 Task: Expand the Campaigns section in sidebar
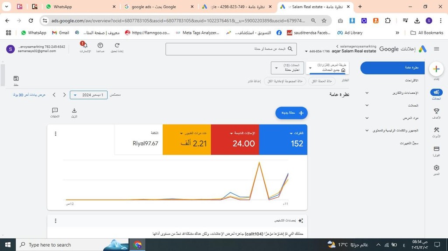[367, 106]
